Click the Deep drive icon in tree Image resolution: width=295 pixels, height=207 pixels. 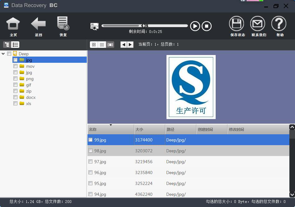15,53
